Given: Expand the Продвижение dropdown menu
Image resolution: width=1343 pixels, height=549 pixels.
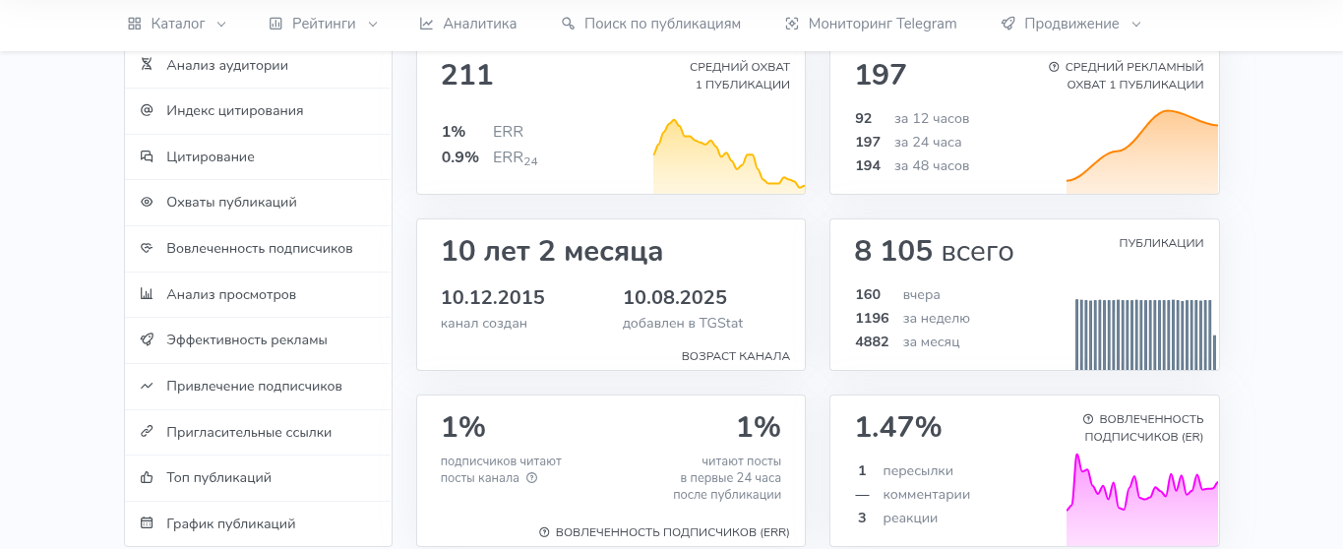Looking at the screenshot, I should pos(1136,25).
